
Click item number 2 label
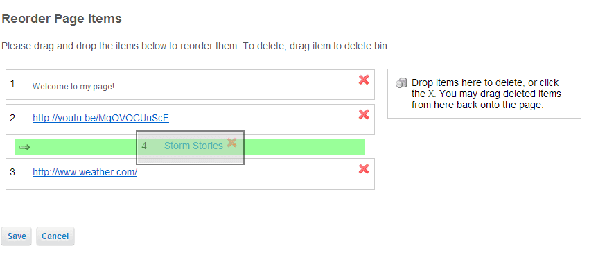point(12,118)
